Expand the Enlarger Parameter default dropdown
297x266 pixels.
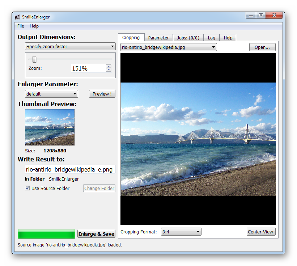51,94
